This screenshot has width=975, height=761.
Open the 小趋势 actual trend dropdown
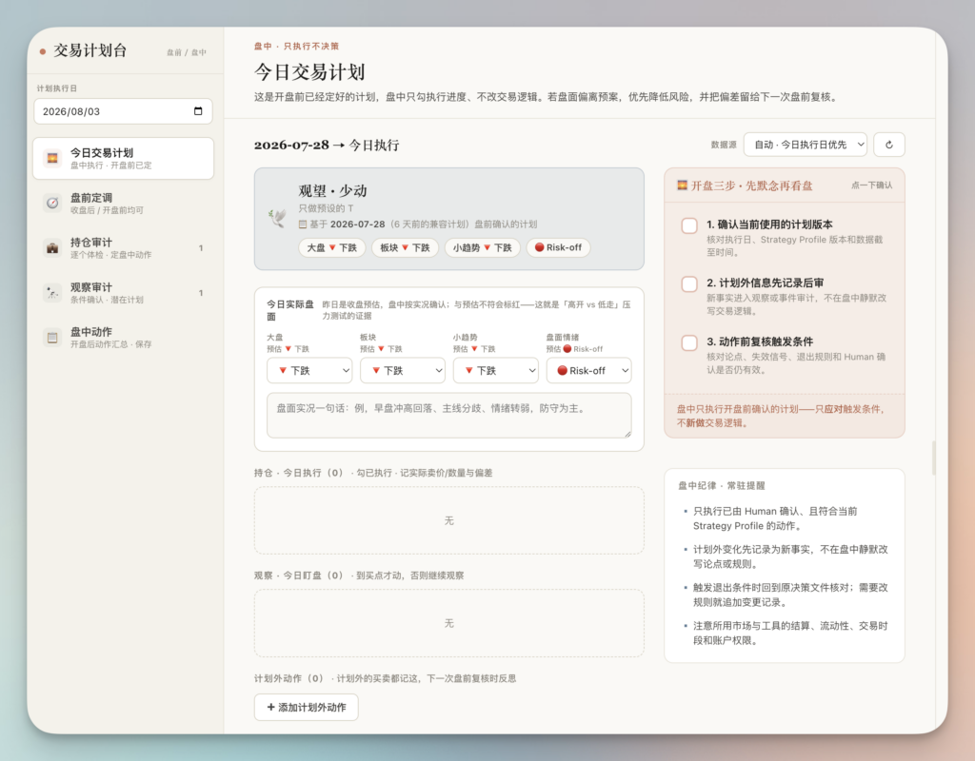pos(495,370)
